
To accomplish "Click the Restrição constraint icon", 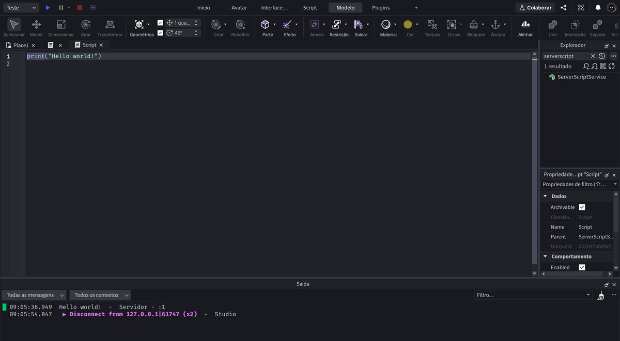I will pos(336,24).
